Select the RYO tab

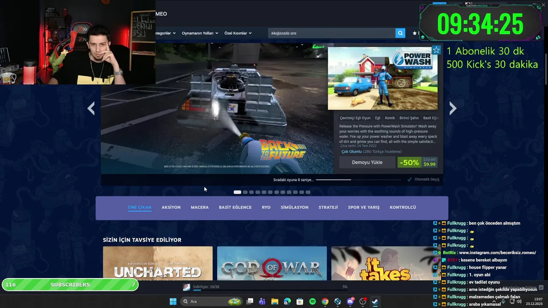pyautogui.click(x=266, y=207)
